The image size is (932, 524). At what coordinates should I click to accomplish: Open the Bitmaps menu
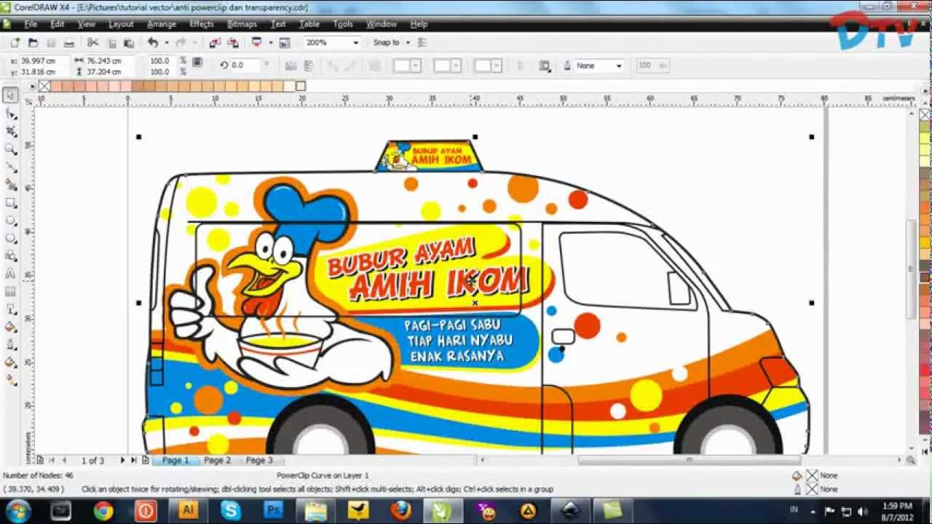click(x=242, y=24)
